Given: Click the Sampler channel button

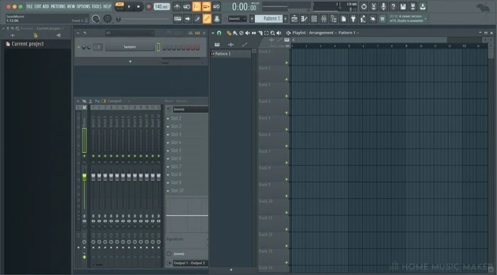Looking at the screenshot, I should [130, 47].
